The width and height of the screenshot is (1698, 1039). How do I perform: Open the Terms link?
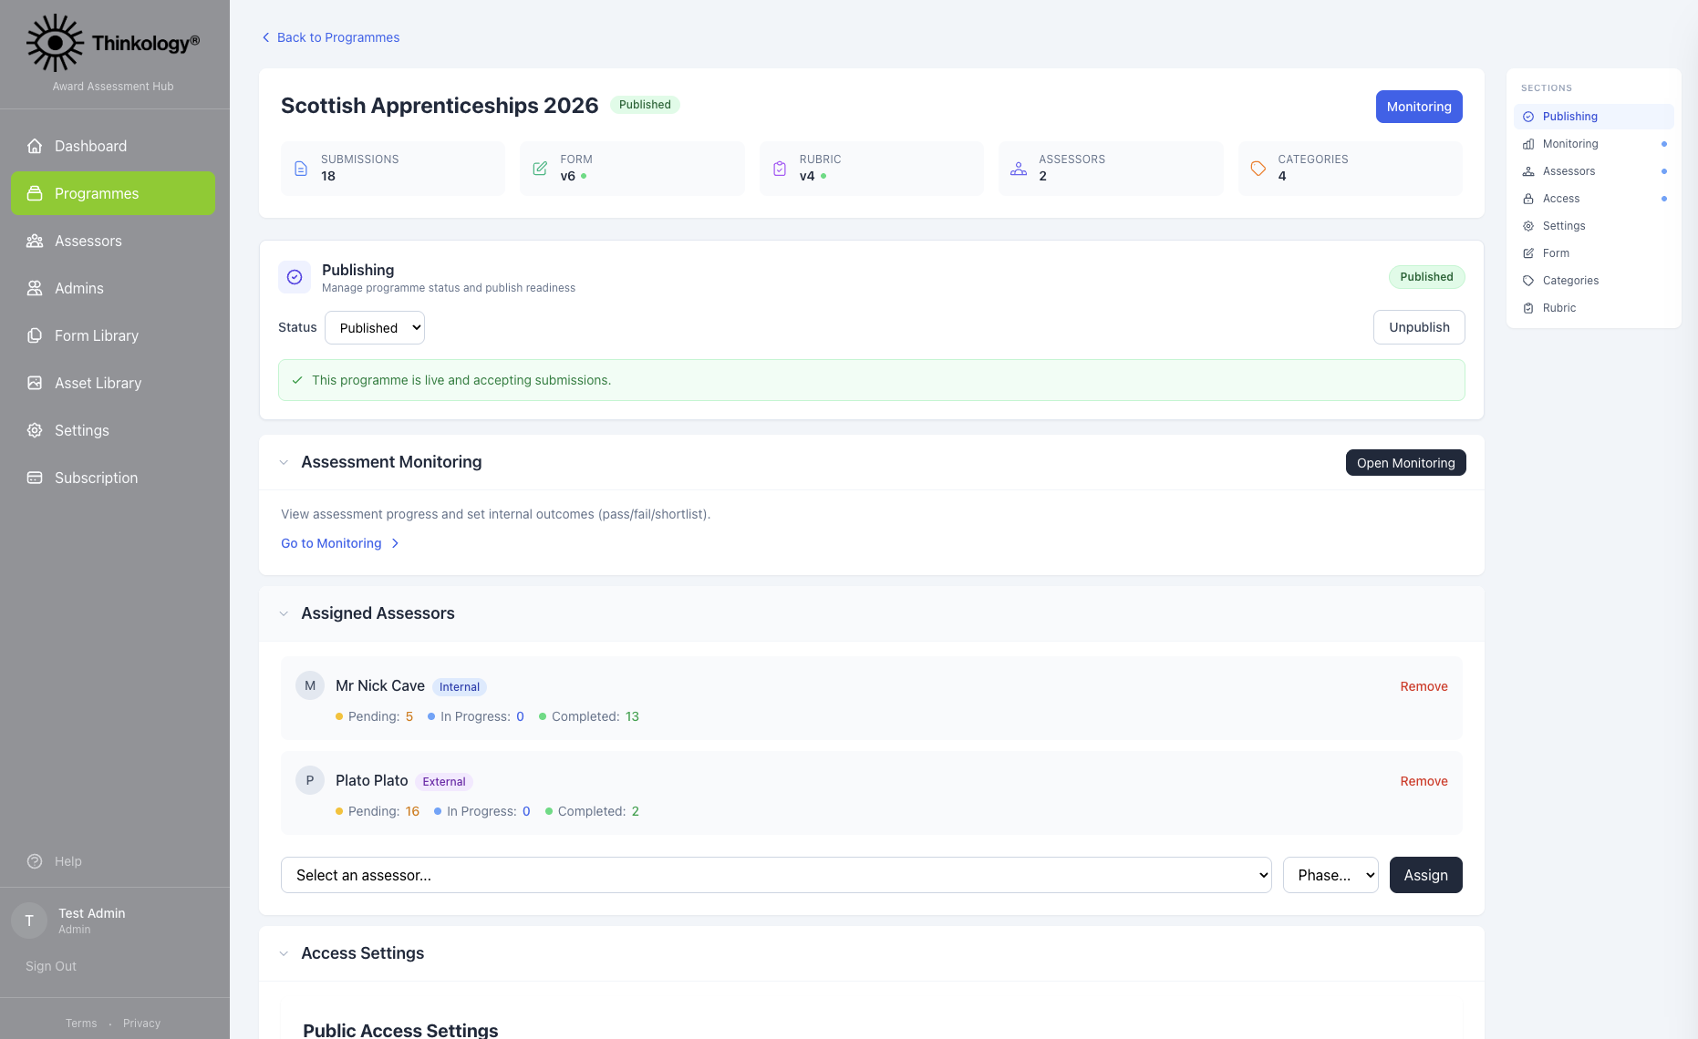[x=81, y=1024]
